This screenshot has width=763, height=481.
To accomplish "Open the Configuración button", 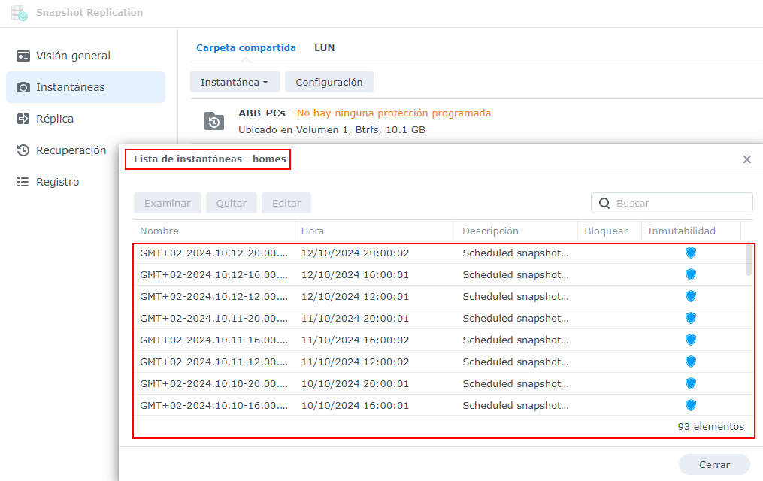I will coord(329,82).
